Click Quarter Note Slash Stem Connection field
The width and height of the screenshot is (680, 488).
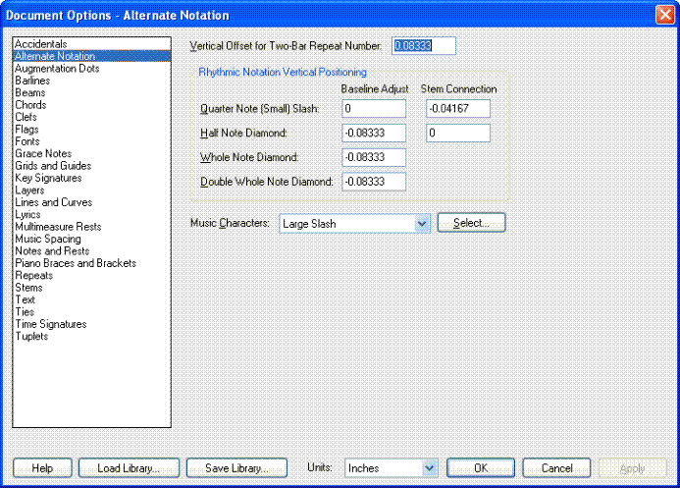[458, 109]
